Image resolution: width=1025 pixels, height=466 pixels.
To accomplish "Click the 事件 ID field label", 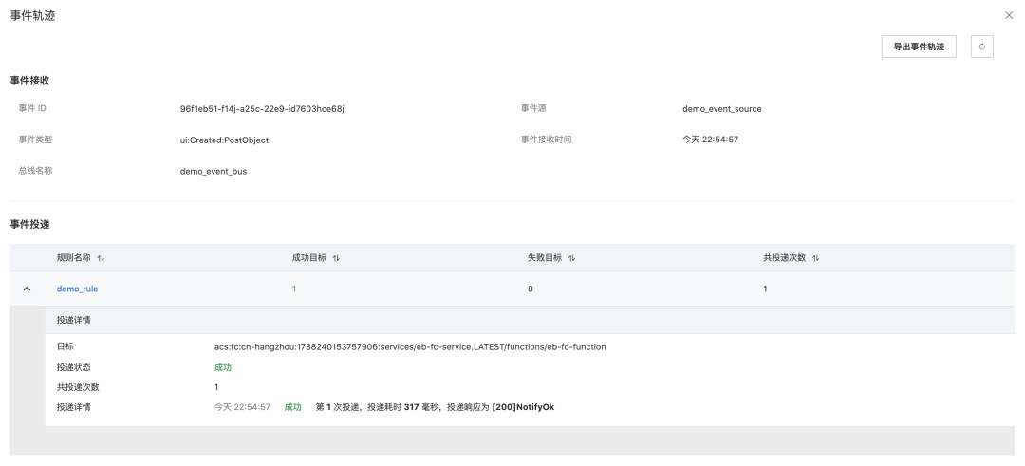I will [x=32, y=108].
